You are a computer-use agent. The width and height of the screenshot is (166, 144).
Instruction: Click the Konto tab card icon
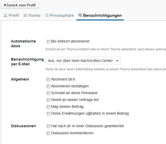coord(26,15)
